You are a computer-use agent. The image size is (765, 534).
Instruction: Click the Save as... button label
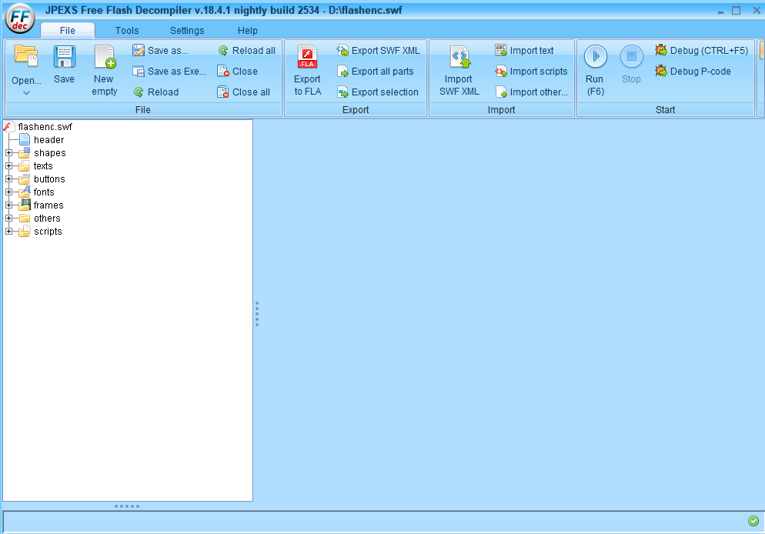[x=168, y=51]
